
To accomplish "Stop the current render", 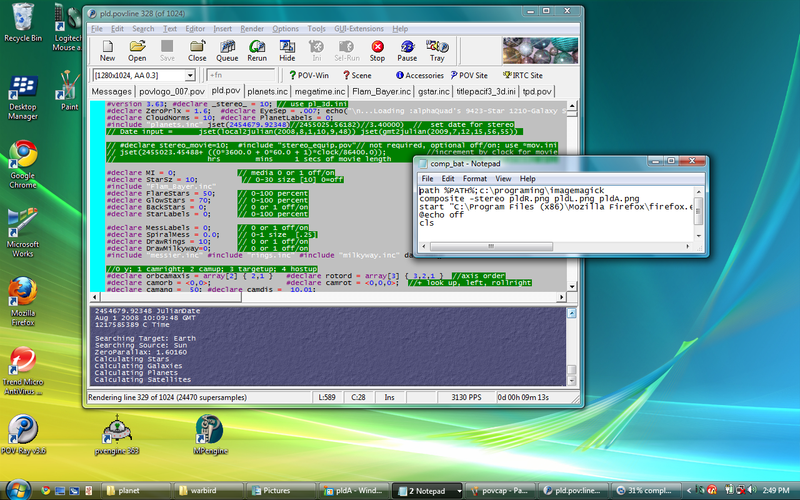I will 377,51.
